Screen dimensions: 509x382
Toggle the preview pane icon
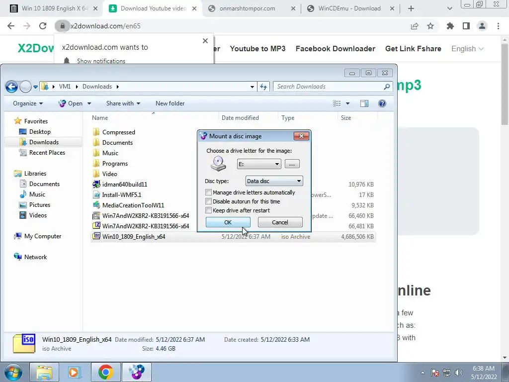[364, 103]
